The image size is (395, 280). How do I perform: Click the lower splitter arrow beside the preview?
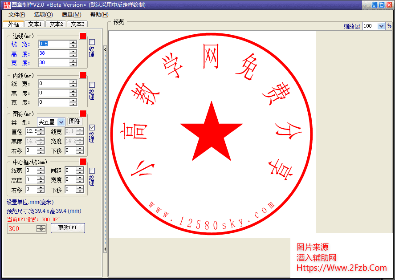point(105,249)
